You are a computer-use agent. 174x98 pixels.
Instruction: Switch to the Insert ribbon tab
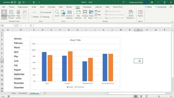(x=34, y=7)
